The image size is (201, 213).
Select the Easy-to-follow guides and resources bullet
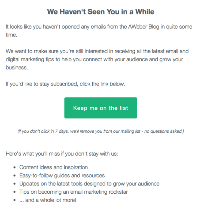[62, 175]
